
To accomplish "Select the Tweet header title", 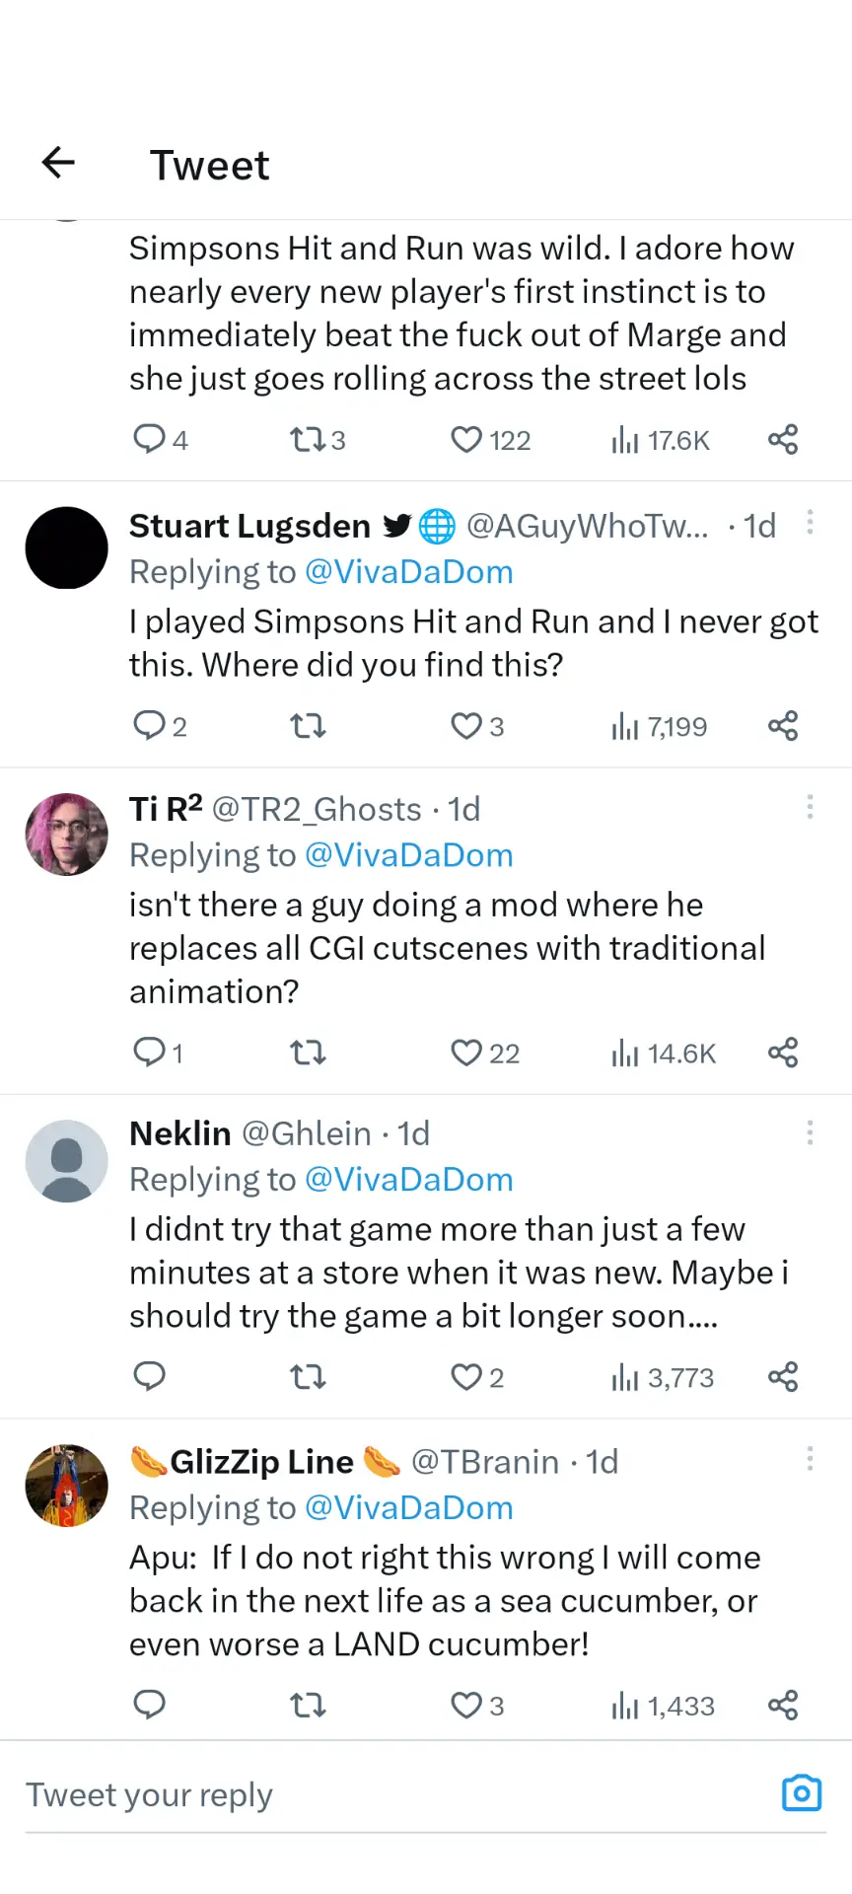I will pos(209,165).
